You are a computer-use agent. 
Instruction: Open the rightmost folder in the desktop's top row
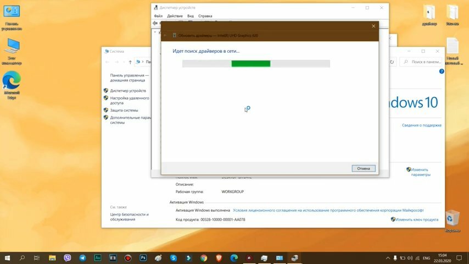(453, 15)
